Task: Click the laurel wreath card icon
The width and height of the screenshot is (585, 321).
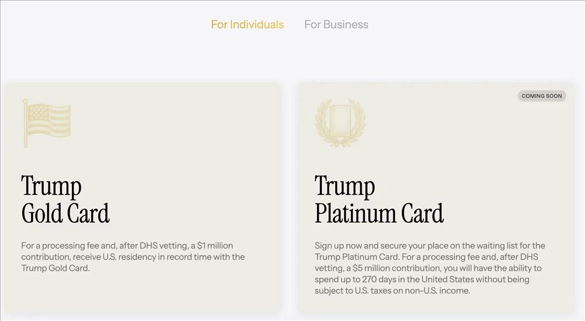Action: point(340,122)
